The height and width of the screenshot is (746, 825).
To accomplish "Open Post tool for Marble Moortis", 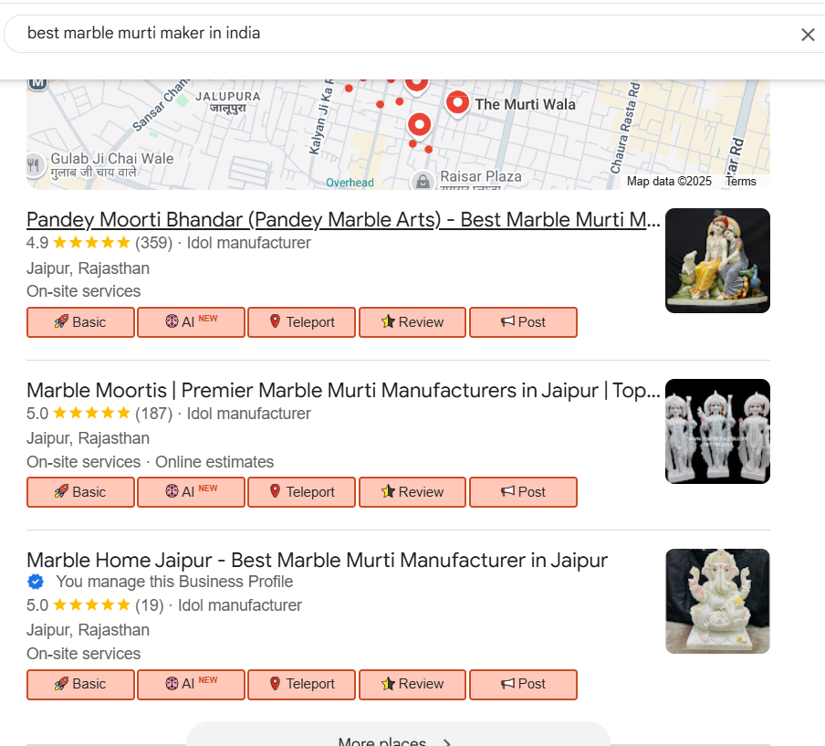I will coord(523,492).
